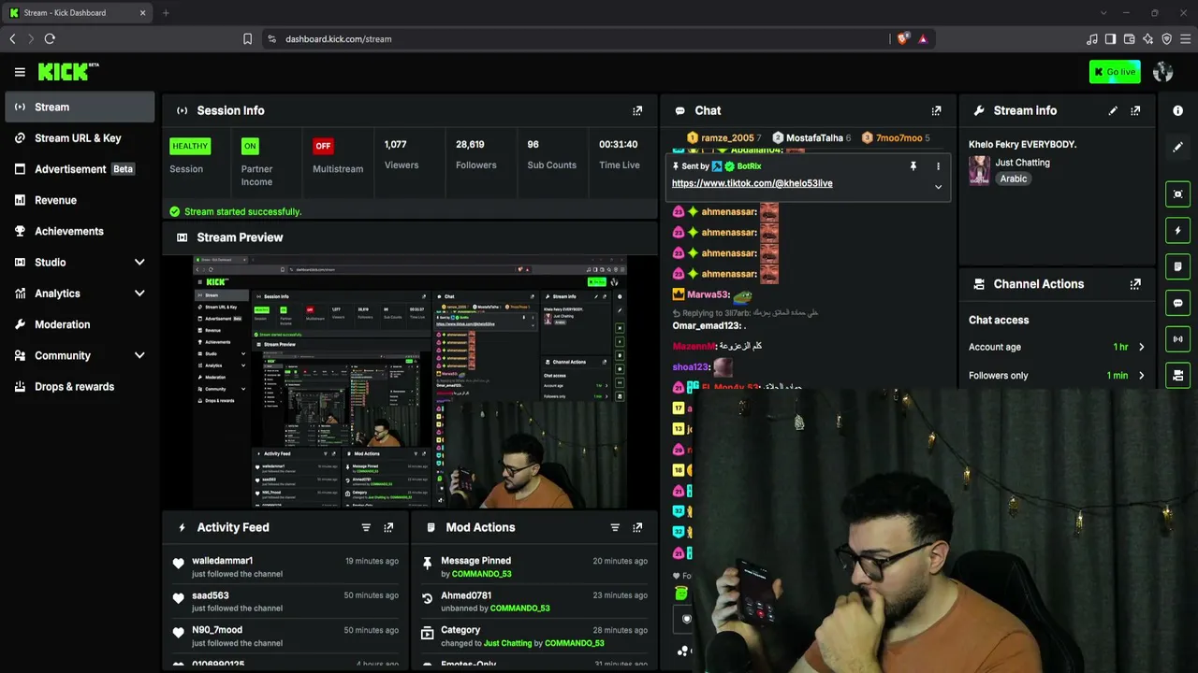Click COMMANDO_53 in Message Pinned row
Screen dimensions: 1198x673
(x=481, y=574)
